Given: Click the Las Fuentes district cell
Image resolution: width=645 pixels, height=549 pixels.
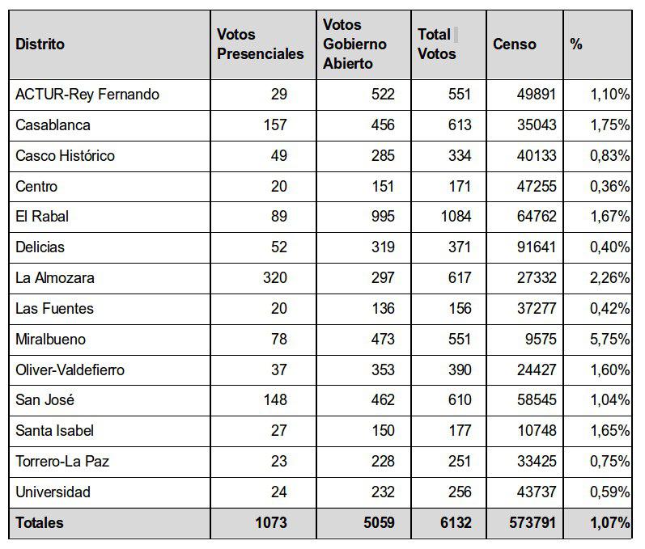Looking at the screenshot, I should click(55, 309).
